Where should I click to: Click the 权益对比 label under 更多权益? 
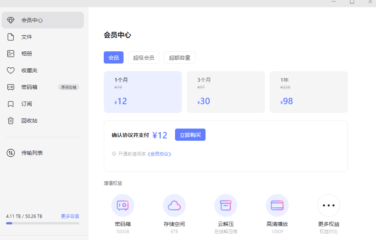(328, 232)
